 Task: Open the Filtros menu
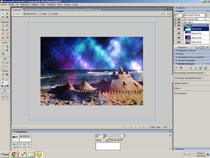[60, 5]
